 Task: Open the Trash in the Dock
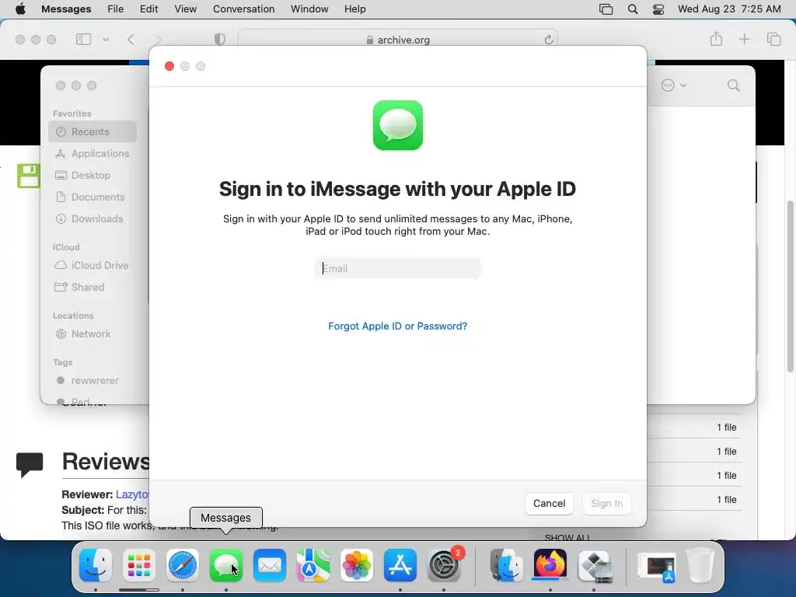coord(700,565)
